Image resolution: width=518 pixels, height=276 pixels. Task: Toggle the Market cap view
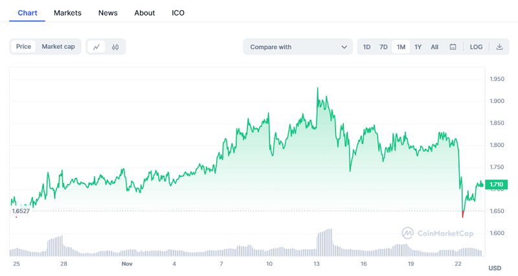[58, 47]
